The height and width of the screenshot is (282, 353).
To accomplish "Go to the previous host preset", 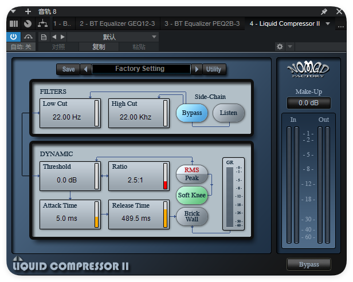I will pos(54,37).
